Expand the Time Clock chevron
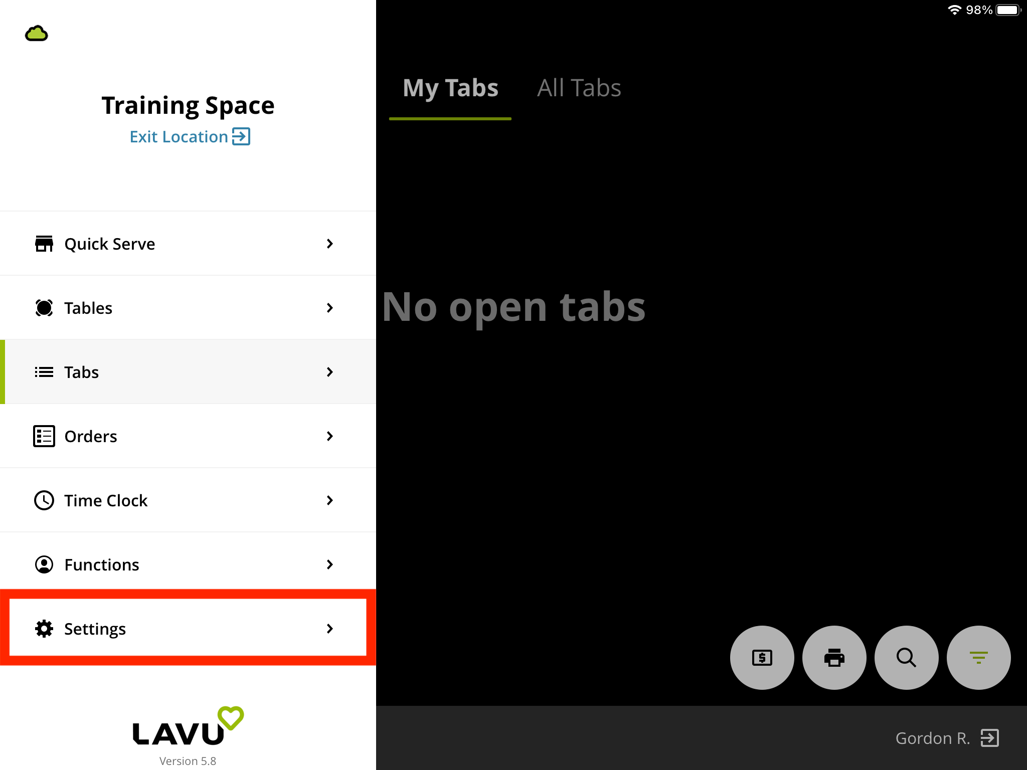1027x770 pixels. click(x=329, y=500)
